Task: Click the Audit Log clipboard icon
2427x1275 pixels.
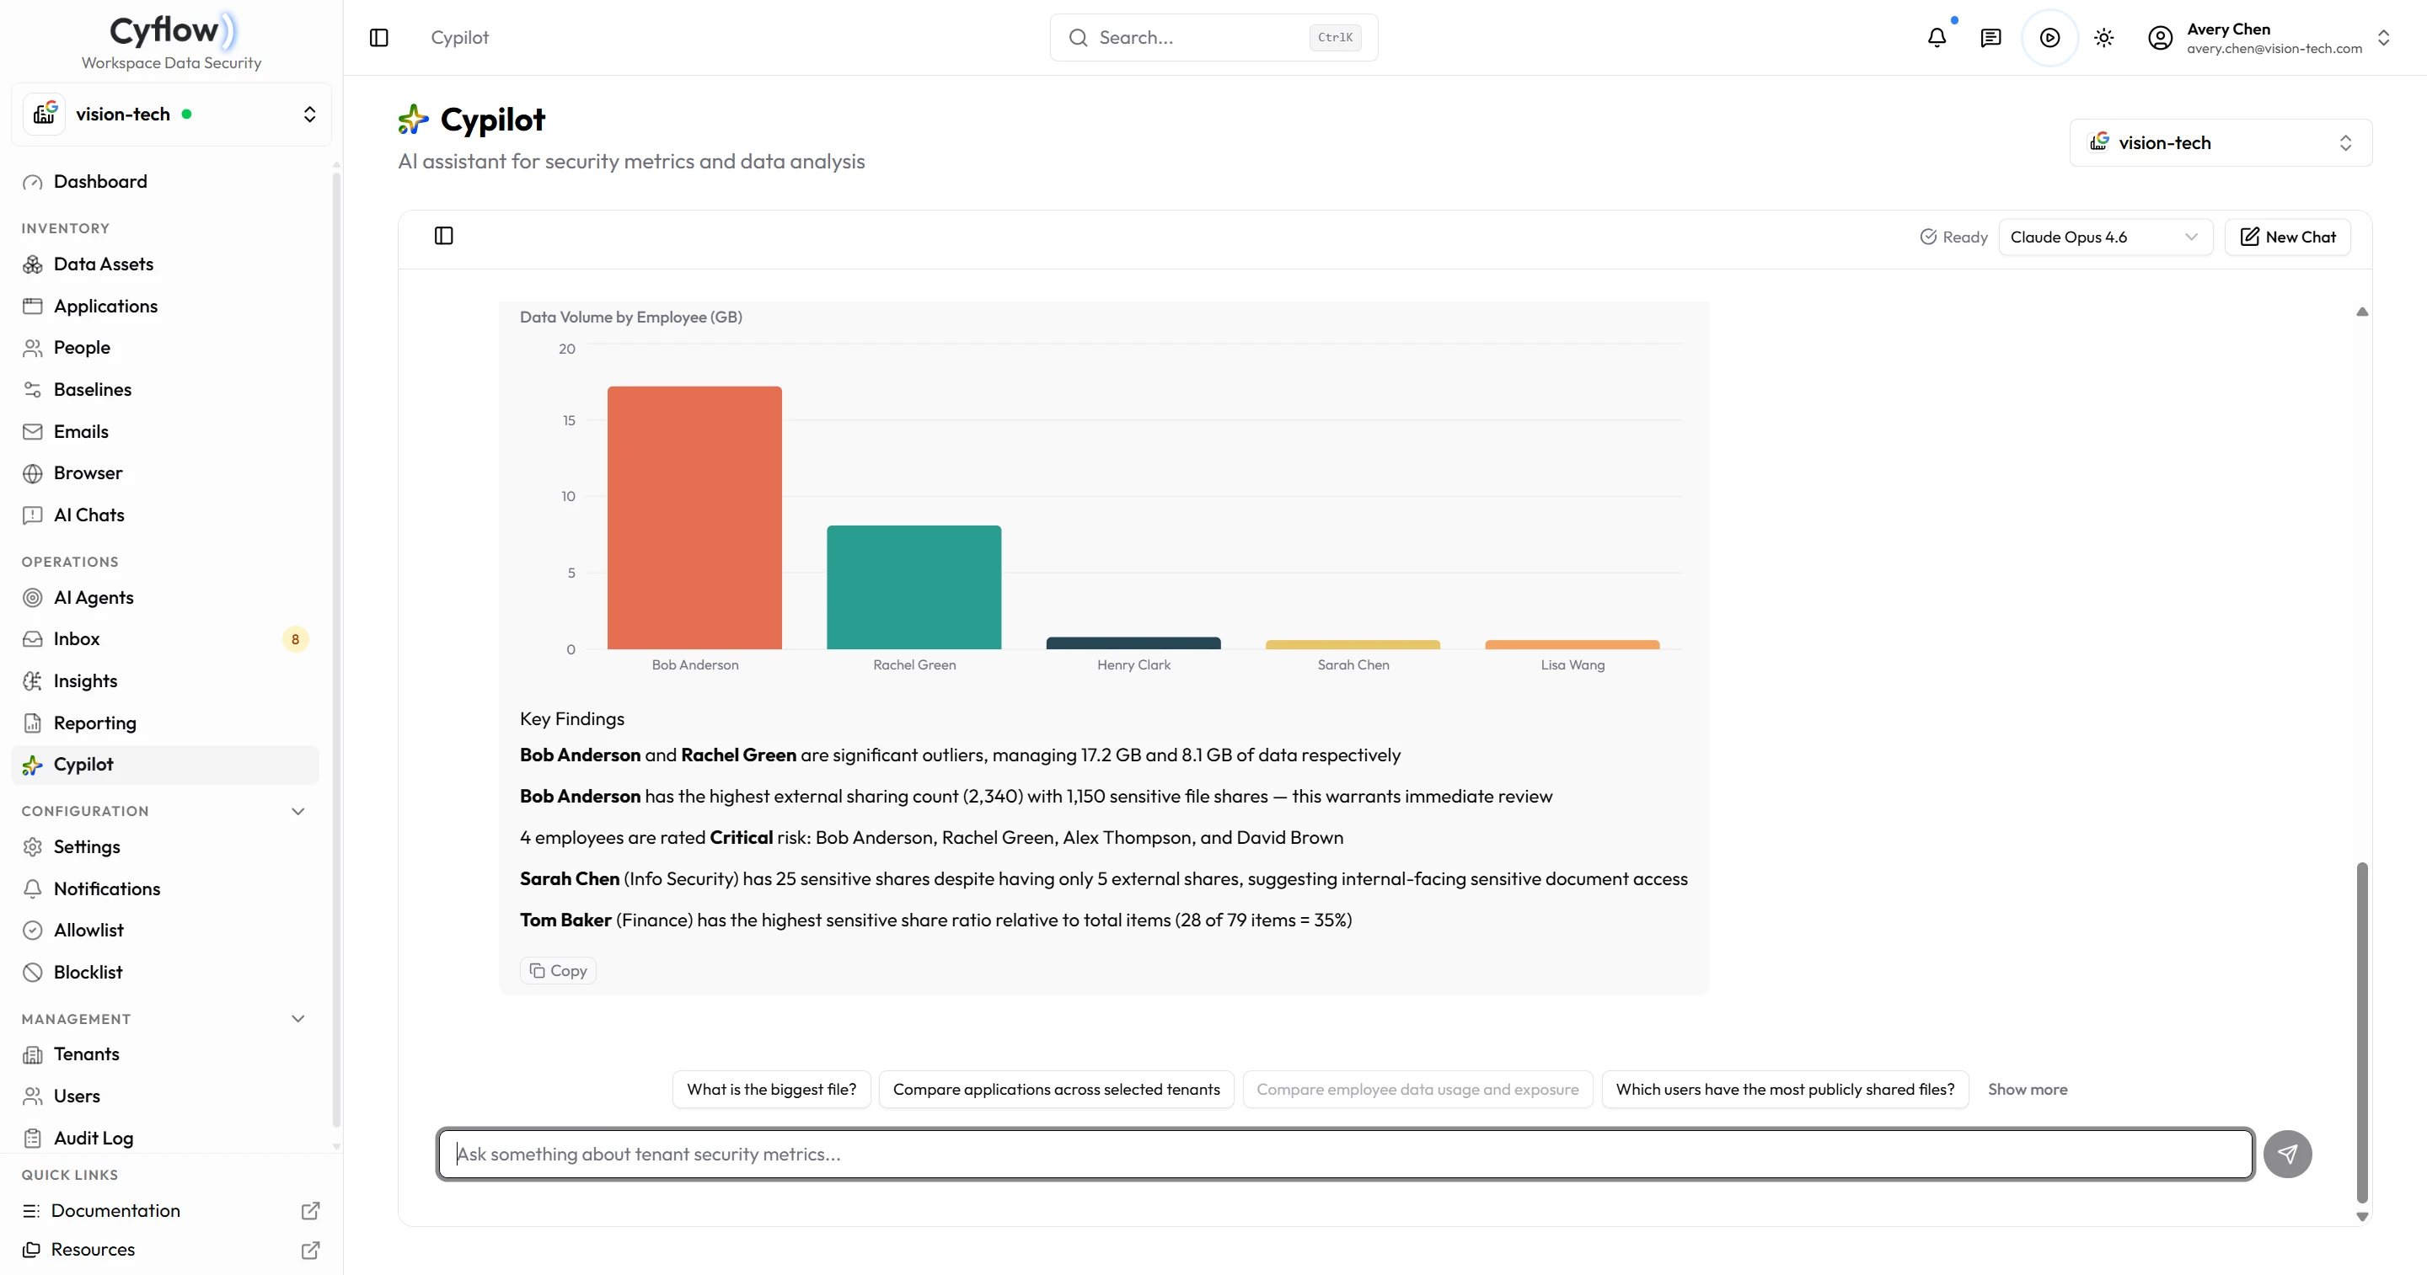Action: coord(33,1138)
